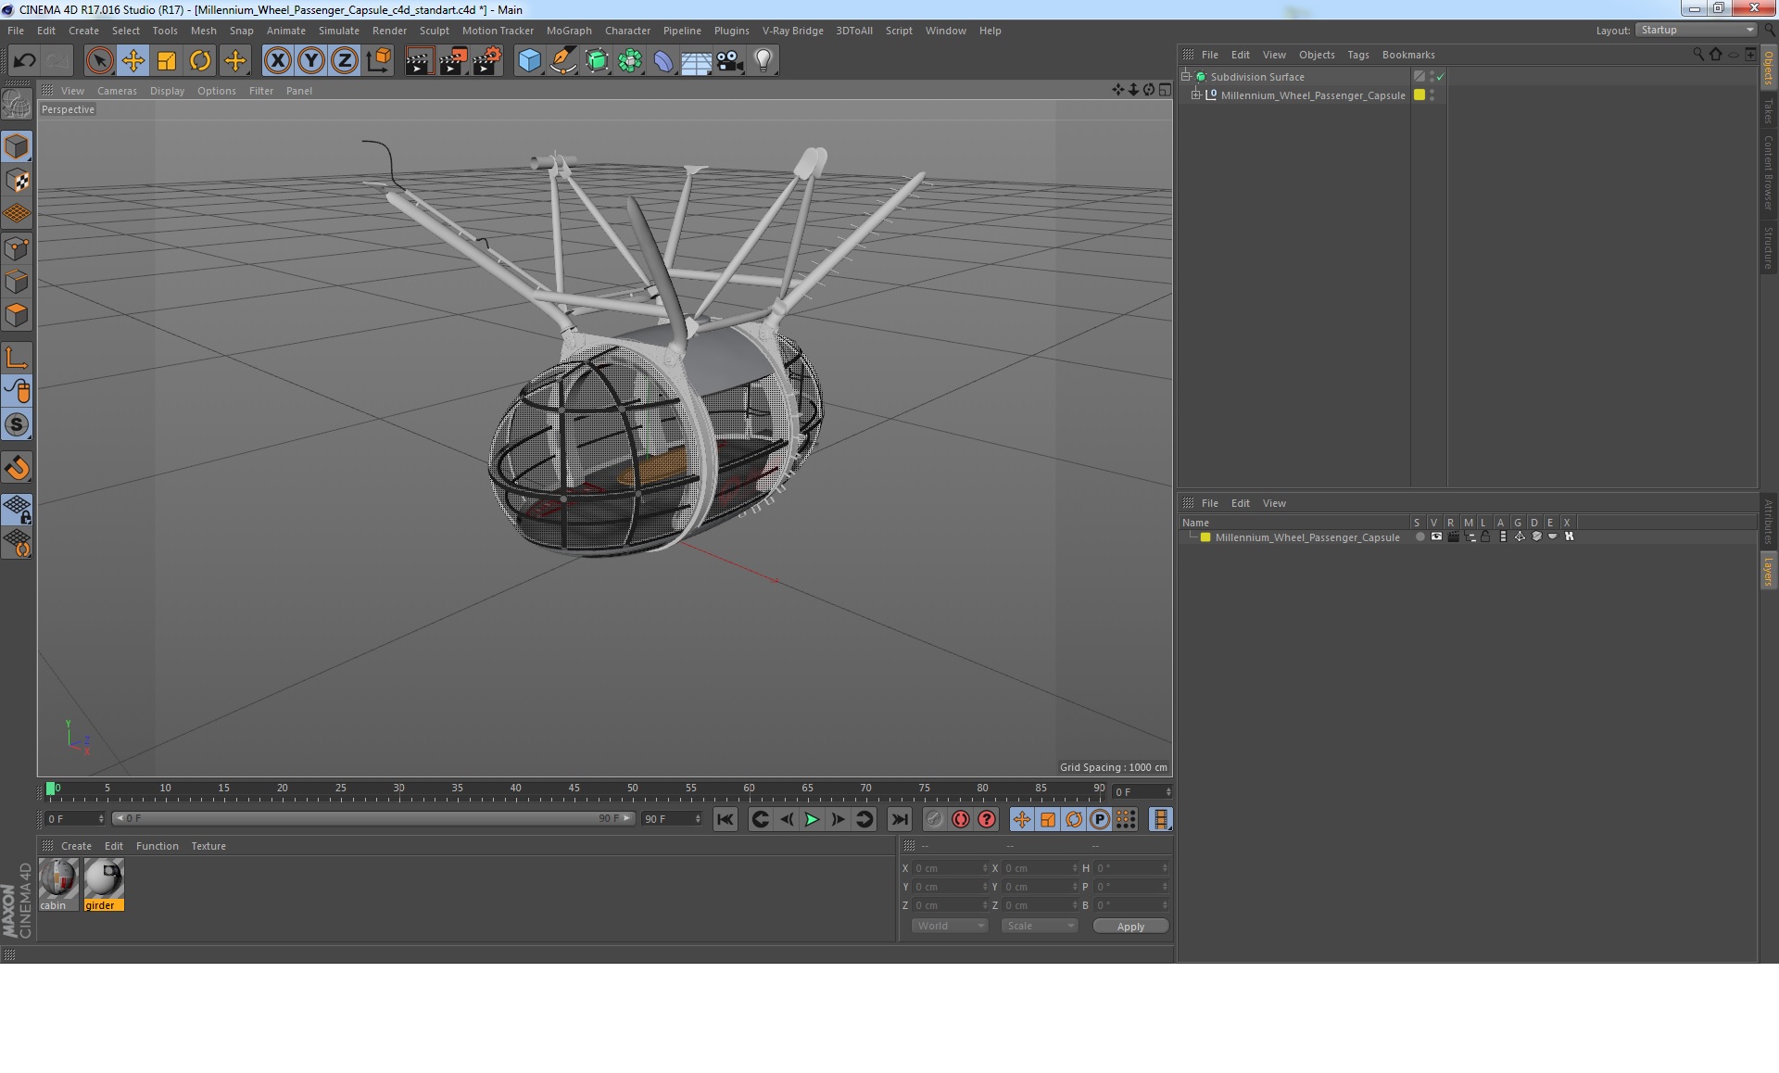This screenshot has width=1779, height=1073.
Task: Select the girder material thumbnail
Action: tap(104, 878)
